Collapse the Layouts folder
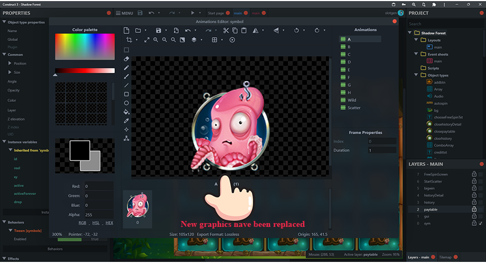 click(416, 40)
